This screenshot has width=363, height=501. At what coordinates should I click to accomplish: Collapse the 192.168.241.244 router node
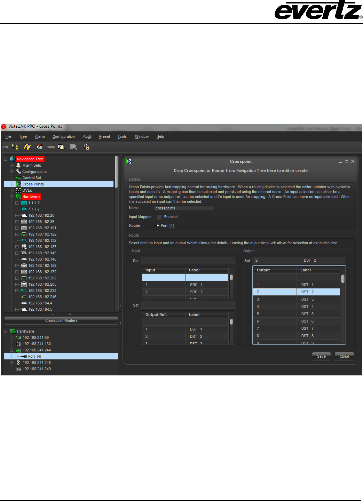coord(11,350)
